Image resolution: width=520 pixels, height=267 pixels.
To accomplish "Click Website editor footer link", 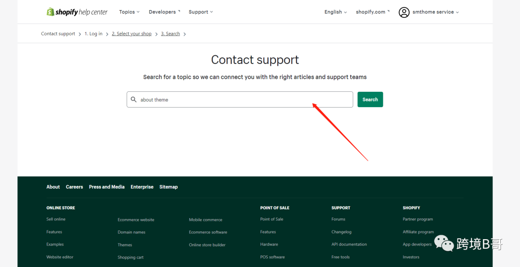I will (x=60, y=257).
